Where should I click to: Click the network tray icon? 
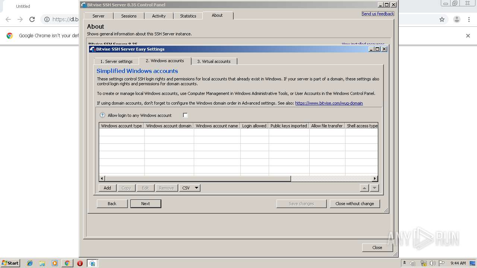[423, 263]
